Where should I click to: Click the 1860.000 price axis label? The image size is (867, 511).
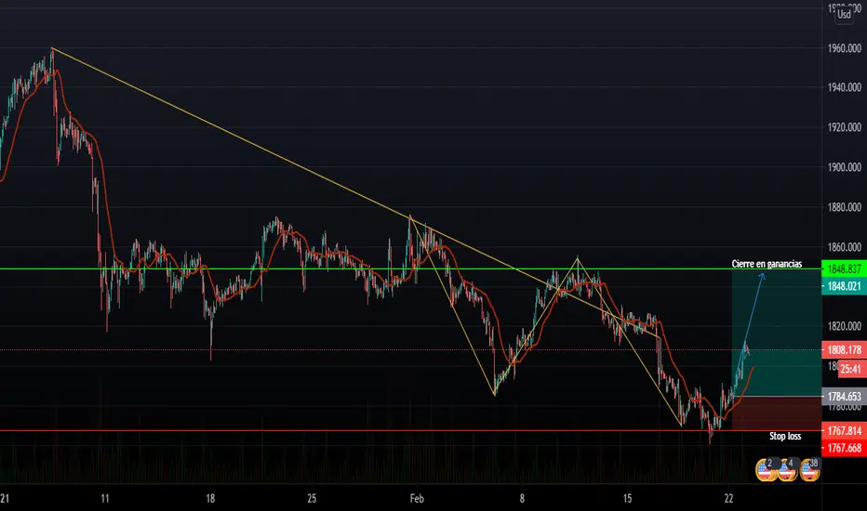click(x=845, y=247)
